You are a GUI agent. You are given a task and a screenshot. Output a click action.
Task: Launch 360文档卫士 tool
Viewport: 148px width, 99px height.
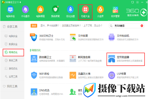(47, 37)
